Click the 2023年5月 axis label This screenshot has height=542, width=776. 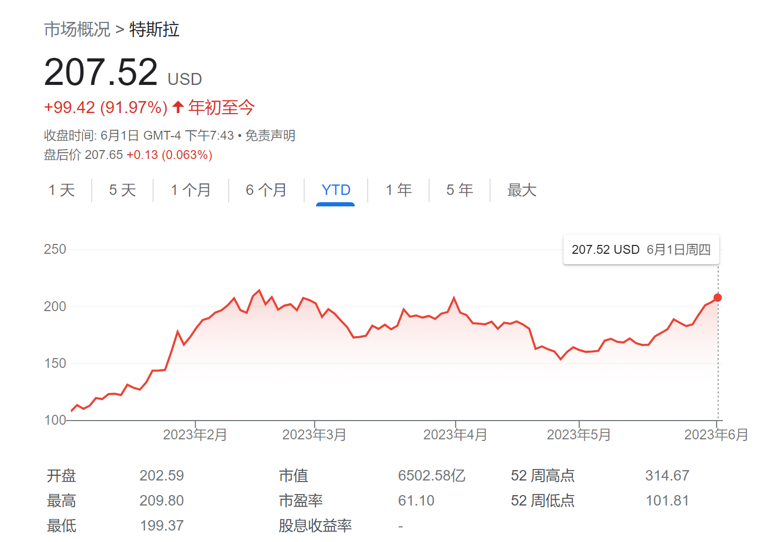click(x=579, y=435)
